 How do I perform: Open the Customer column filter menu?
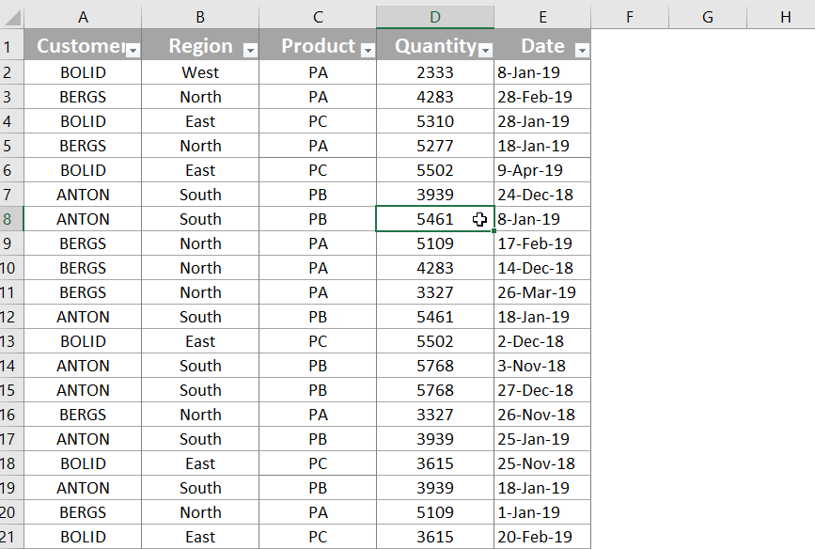[133, 50]
